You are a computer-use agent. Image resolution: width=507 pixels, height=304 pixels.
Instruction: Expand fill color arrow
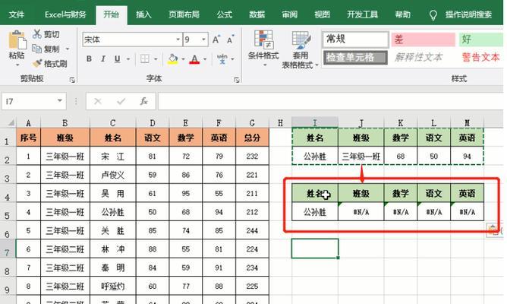(183, 59)
